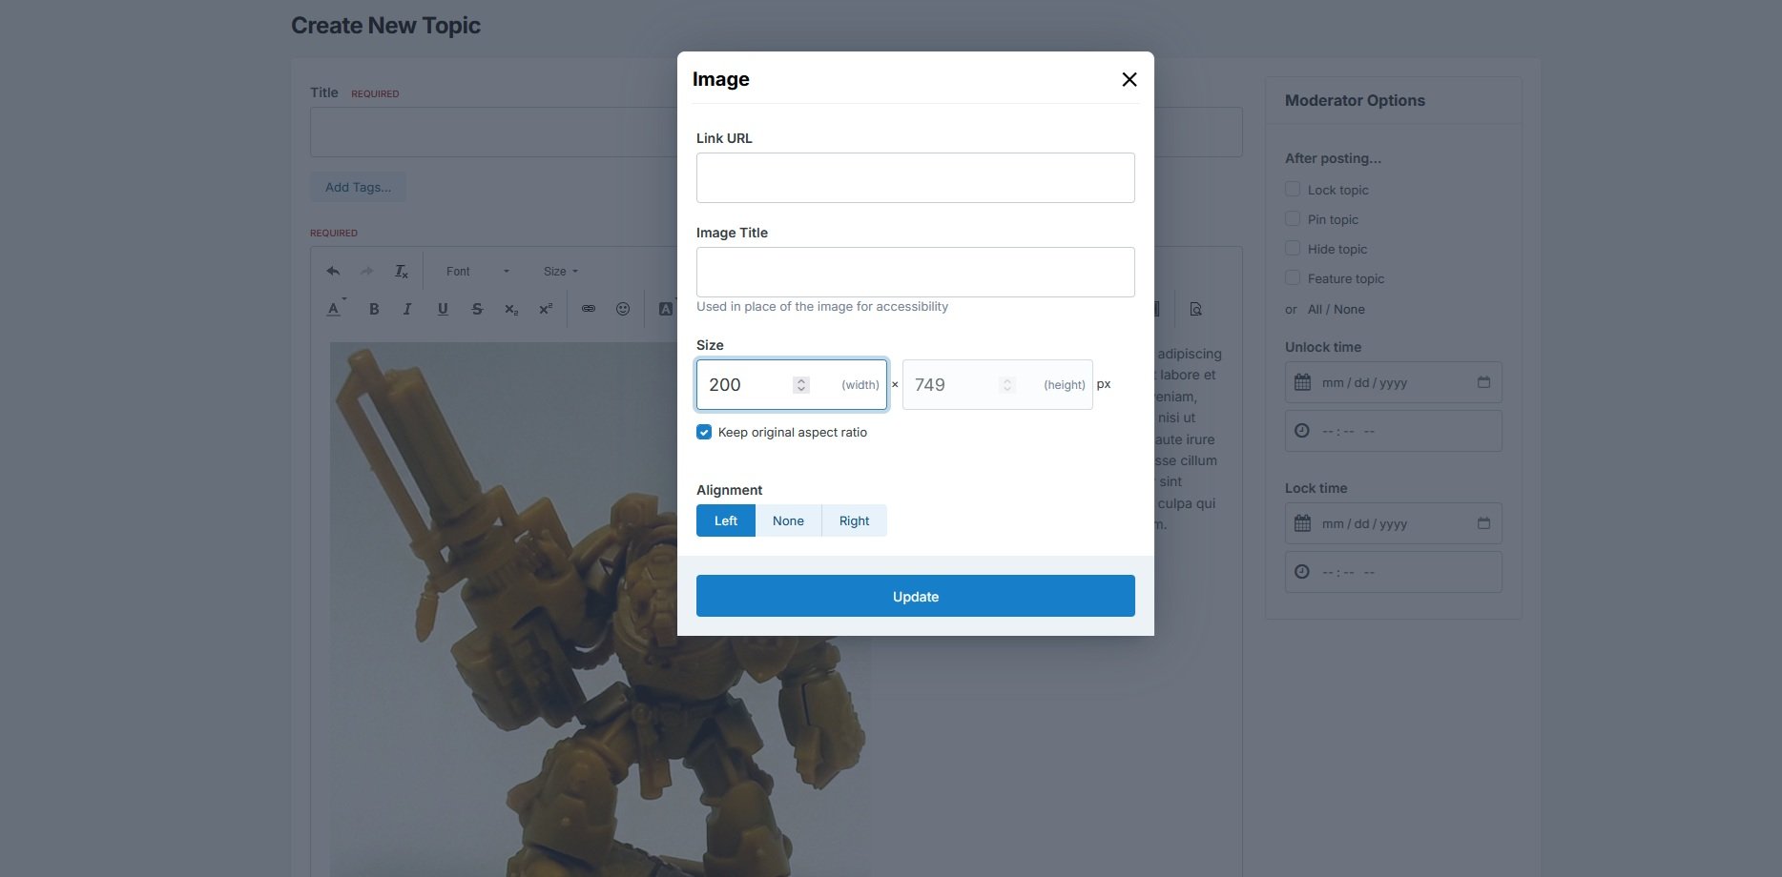Click the Update button
Screen dimensions: 1782x877
click(915, 596)
